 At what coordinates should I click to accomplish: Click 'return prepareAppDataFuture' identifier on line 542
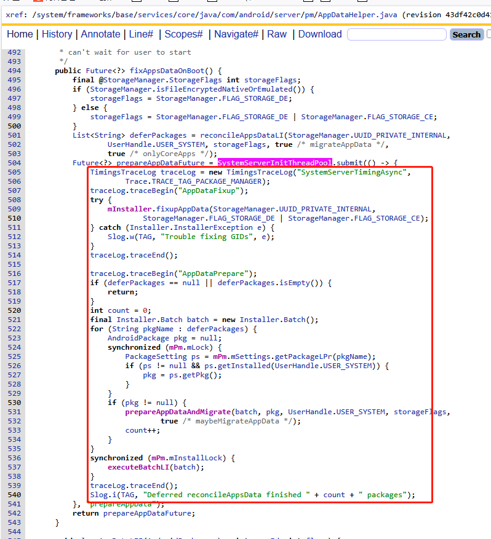point(147,513)
